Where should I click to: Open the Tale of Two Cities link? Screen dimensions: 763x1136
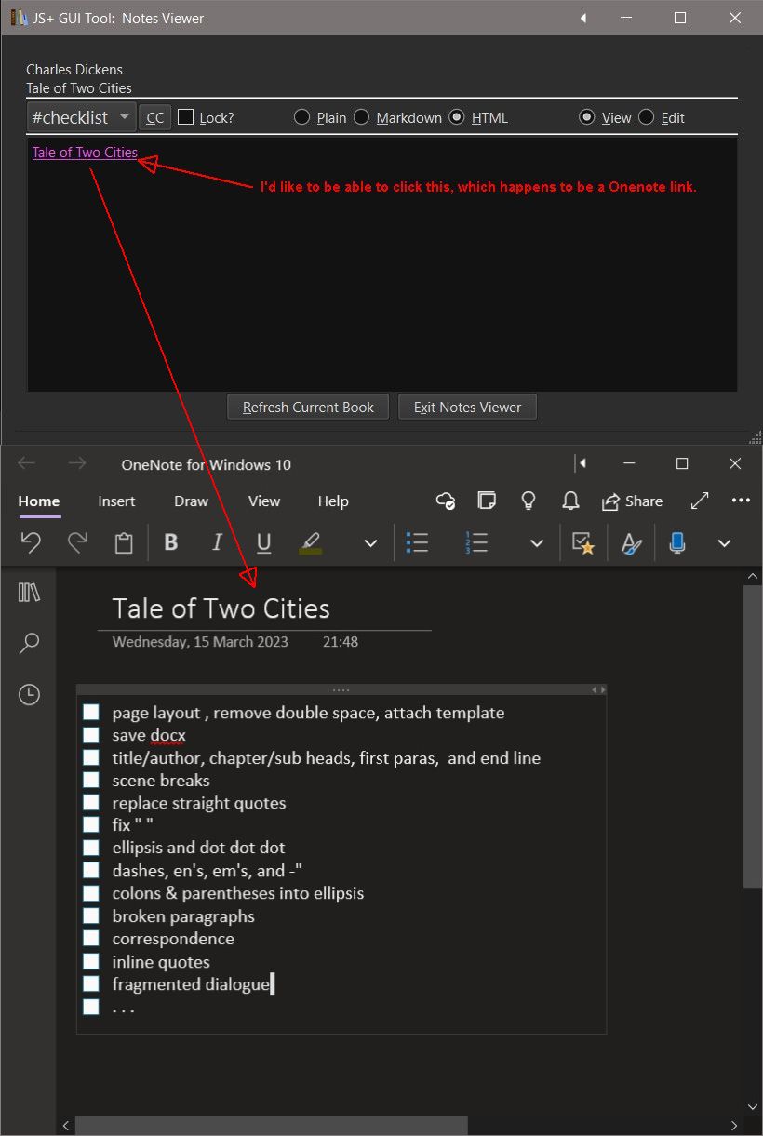click(x=85, y=153)
